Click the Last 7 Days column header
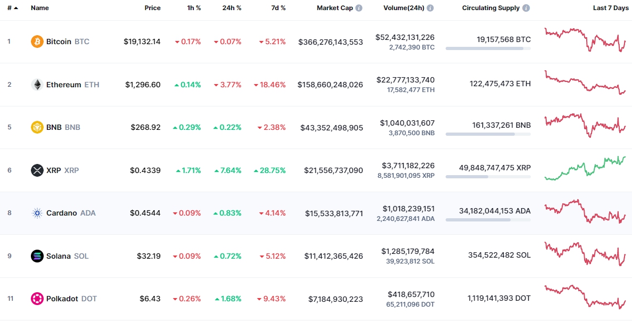This screenshot has width=632, height=321. (x=610, y=8)
